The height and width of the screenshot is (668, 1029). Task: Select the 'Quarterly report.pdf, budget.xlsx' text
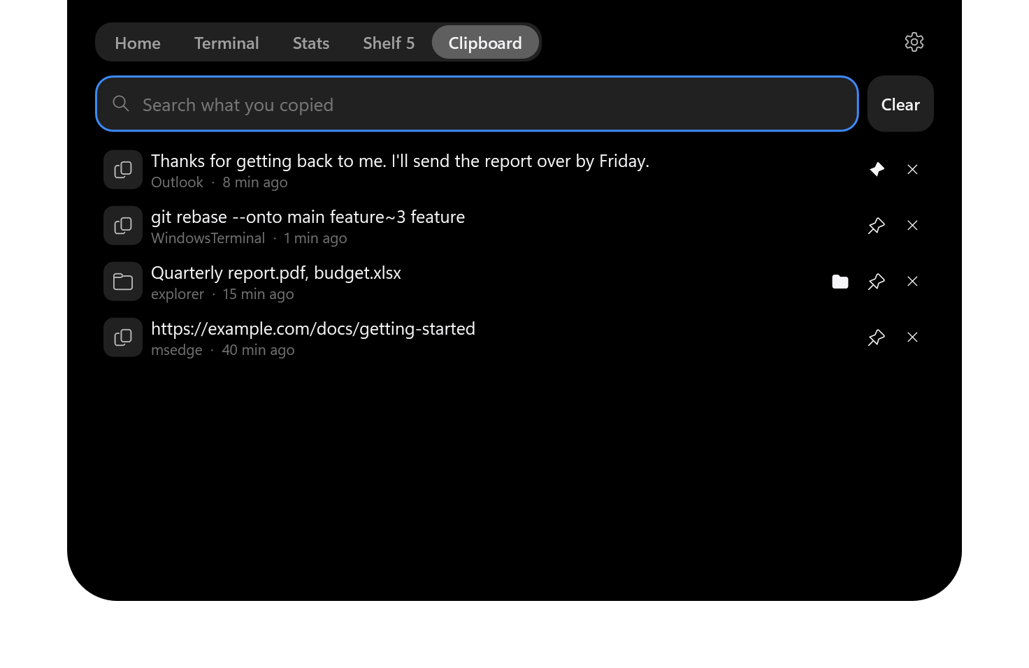pos(276,273)
